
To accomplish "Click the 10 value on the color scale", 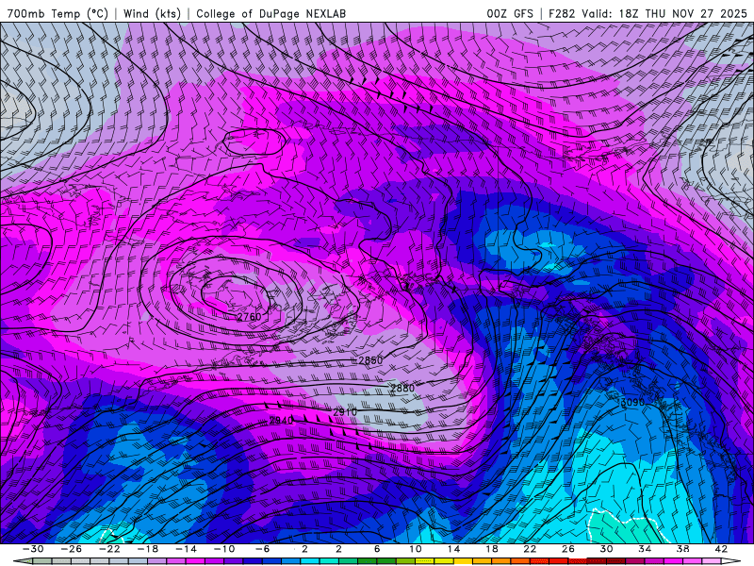I will coord(416,549).
